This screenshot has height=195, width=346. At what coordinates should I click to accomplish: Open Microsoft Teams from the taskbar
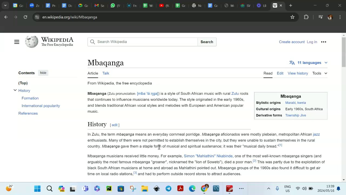85,188
